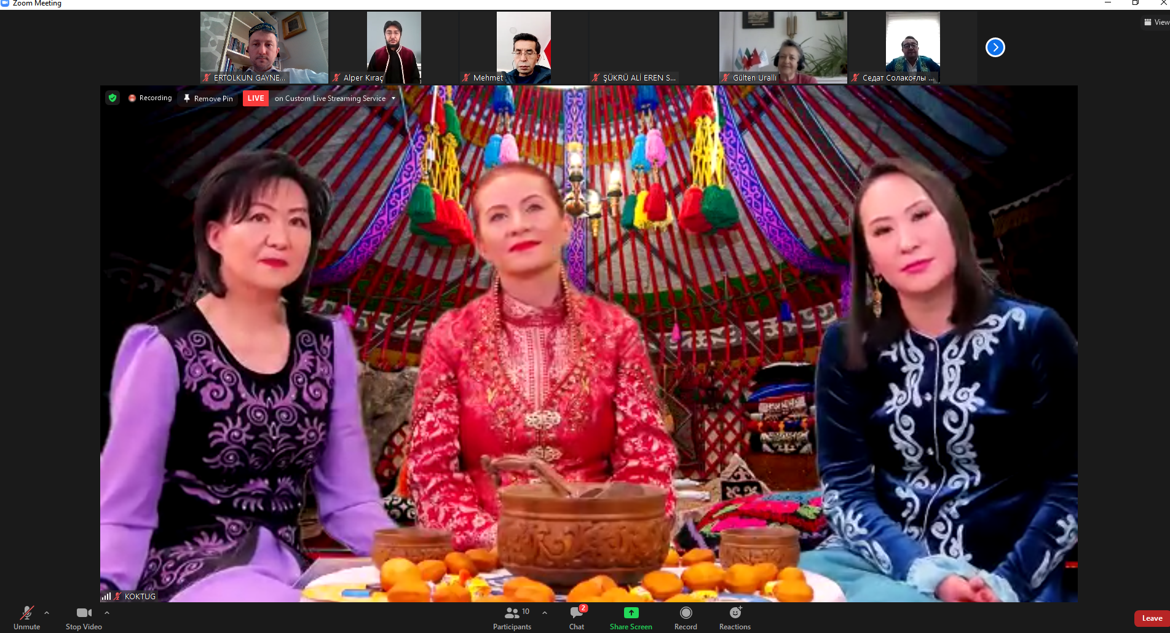Open the green encryption shield icon
The image size is (1170, 633).
tap(113, 98)
